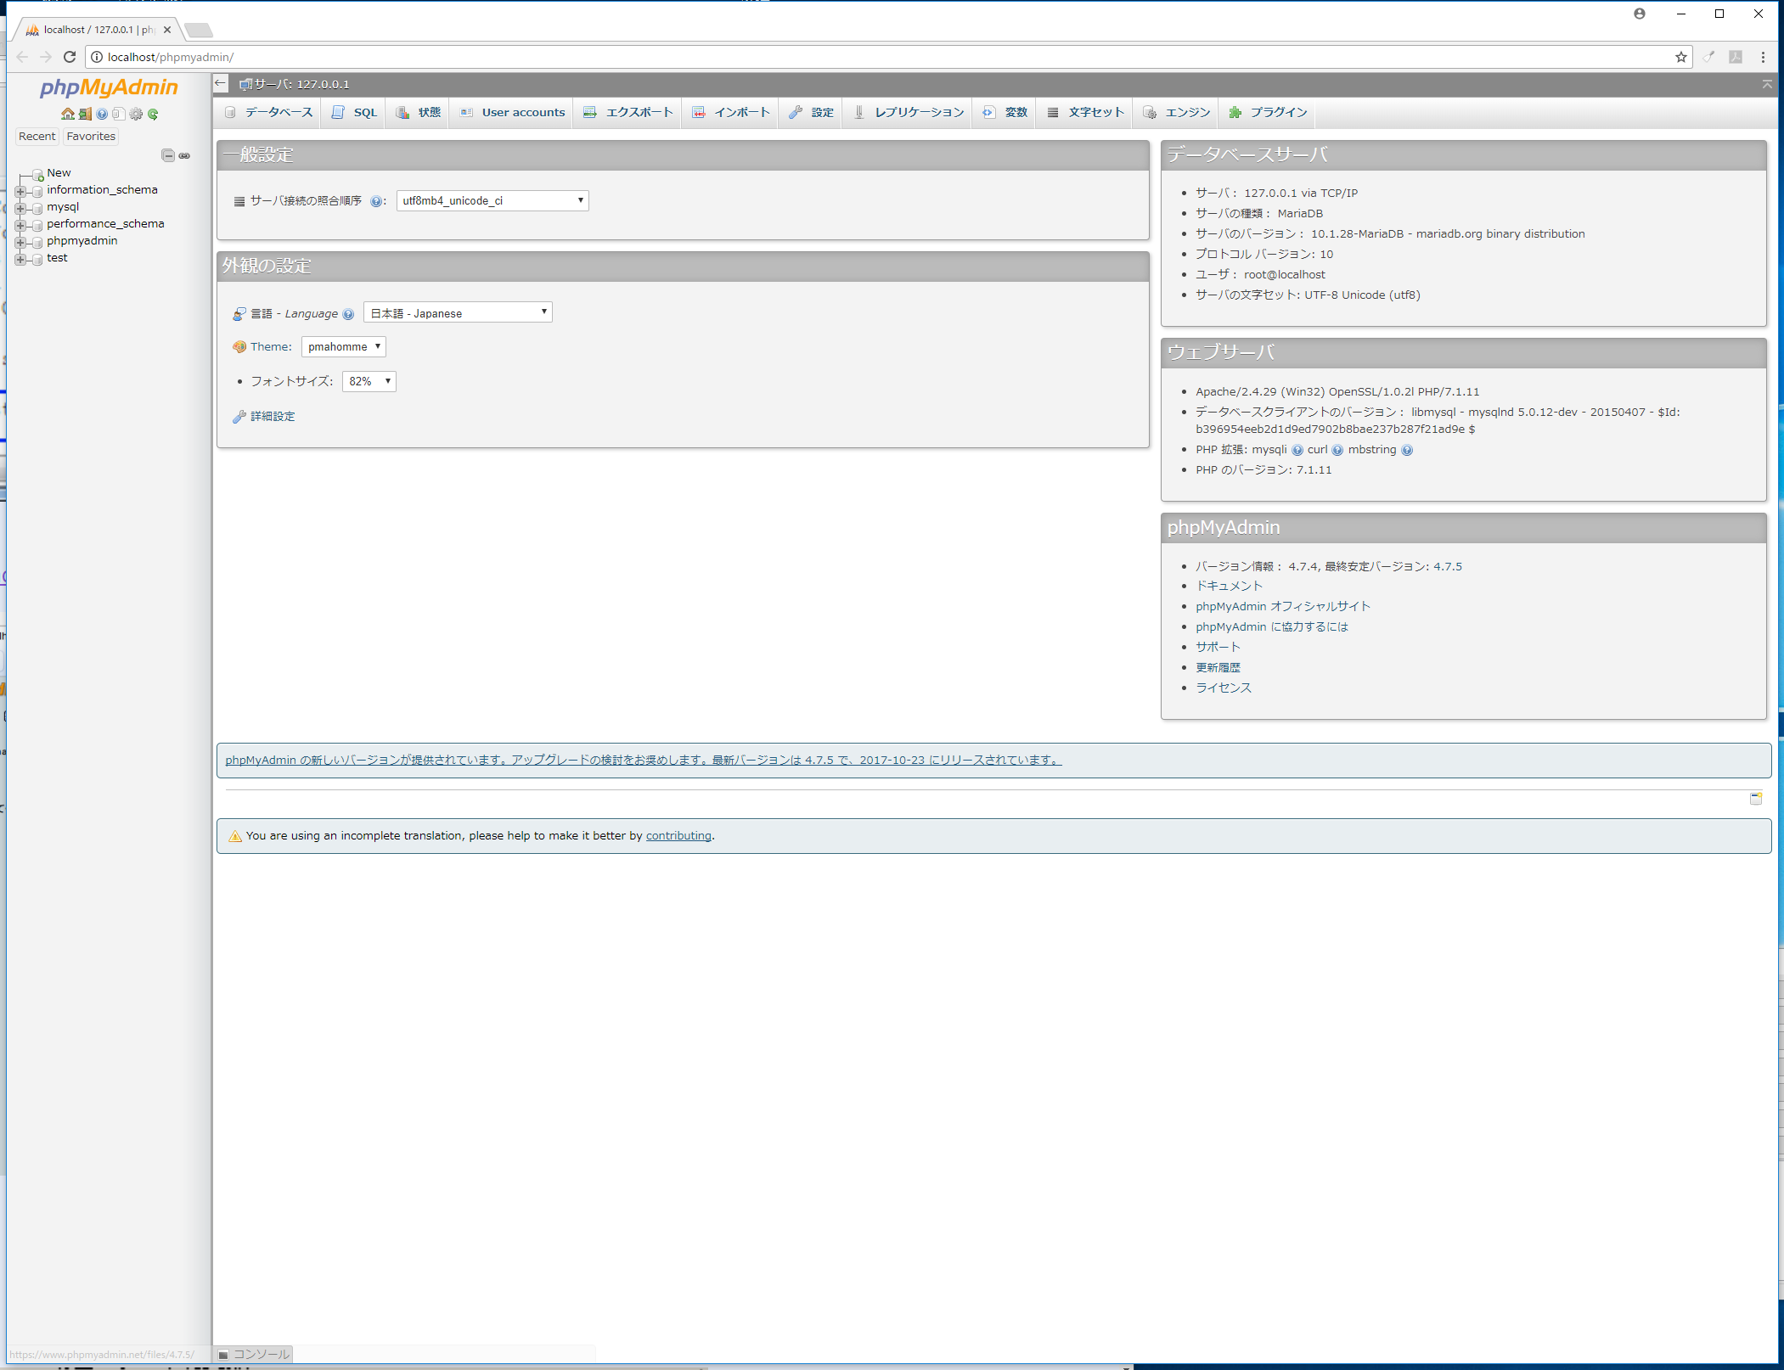
Task: Open the レプリケーション tab
Action: (909, 113)
